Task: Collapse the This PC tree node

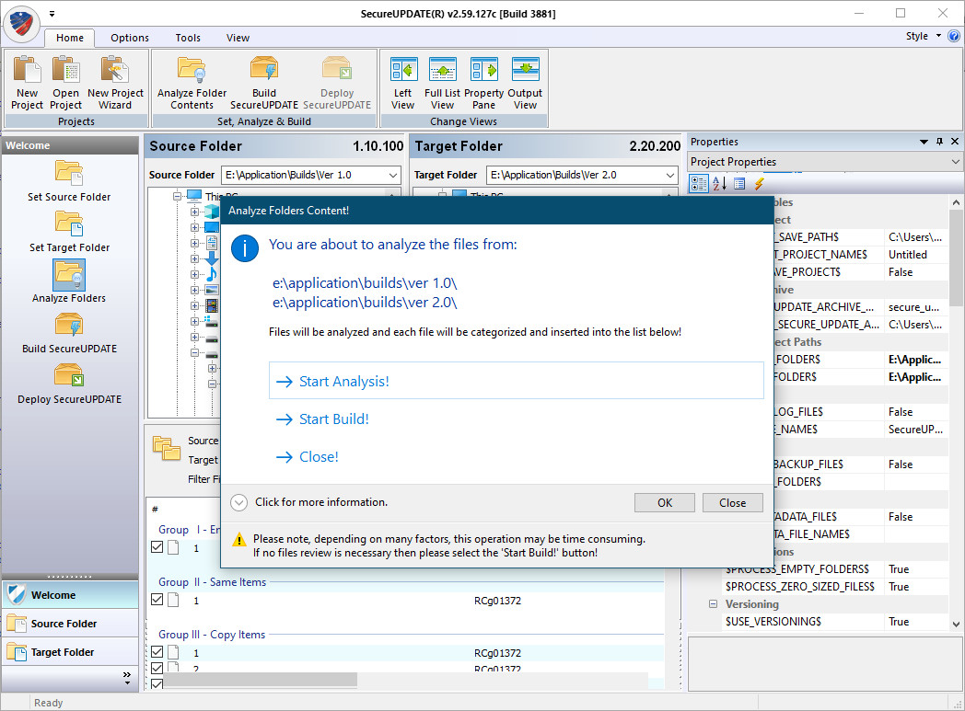Action: tap(177, 196)
